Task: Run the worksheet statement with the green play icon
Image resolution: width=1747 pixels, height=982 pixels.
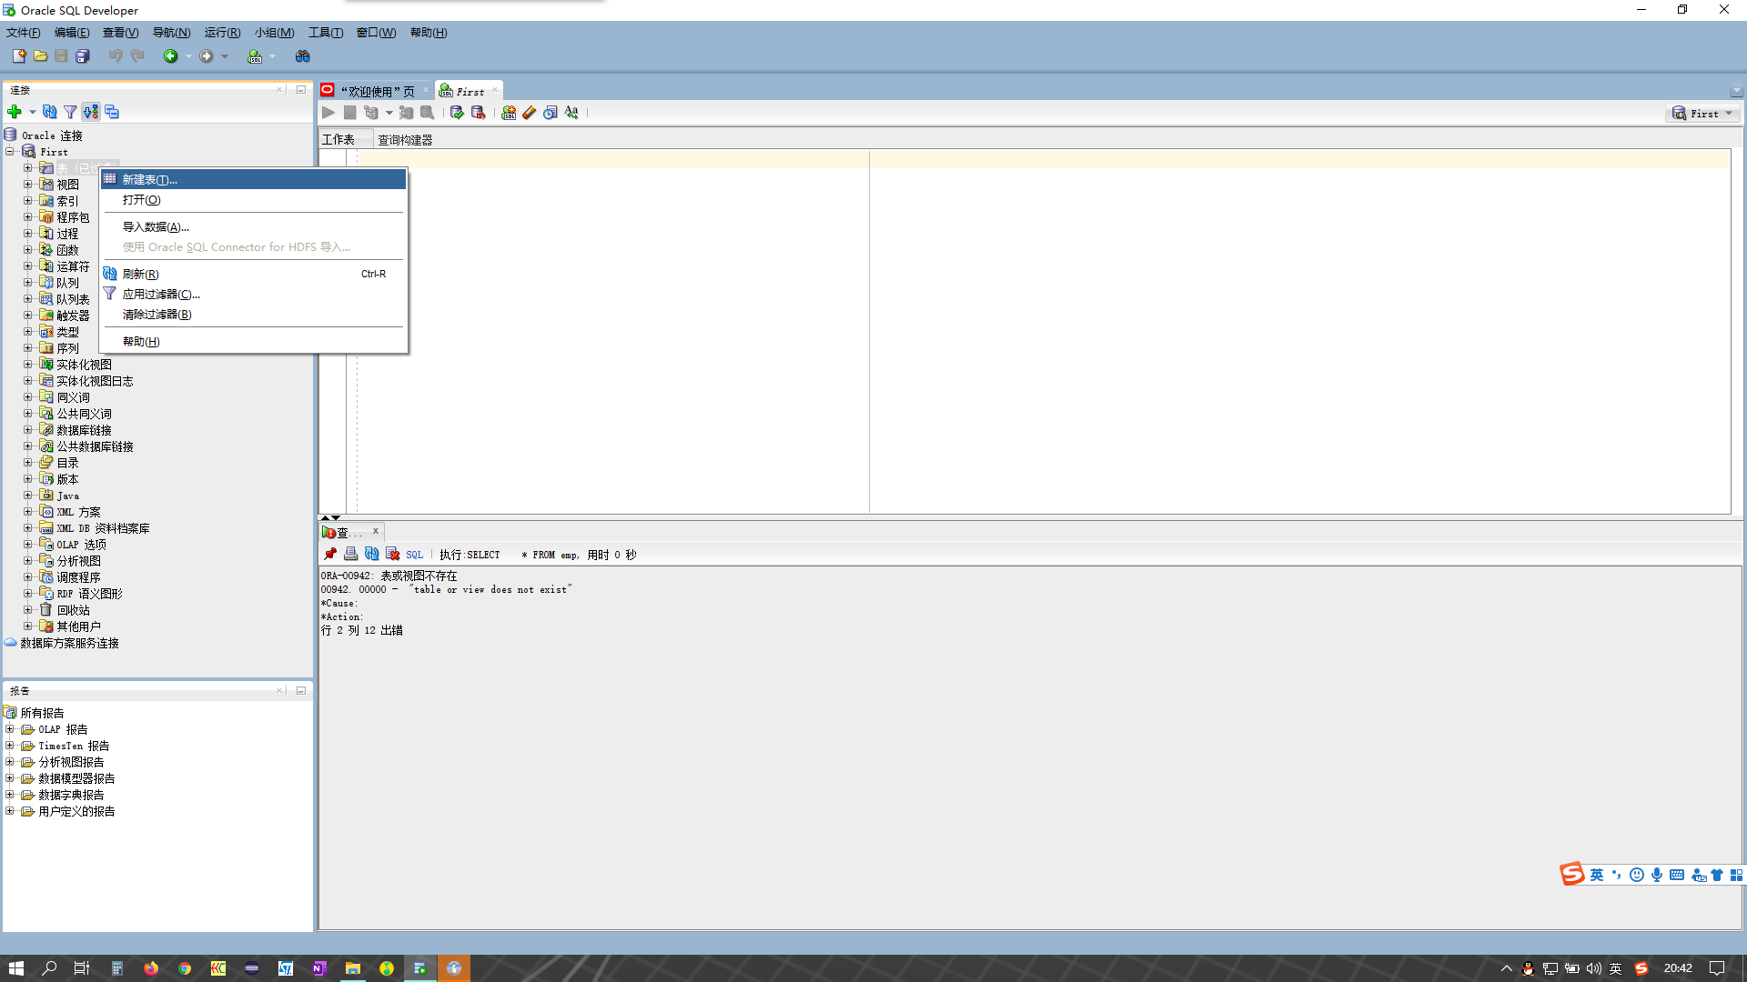Action: pos(328,112)
